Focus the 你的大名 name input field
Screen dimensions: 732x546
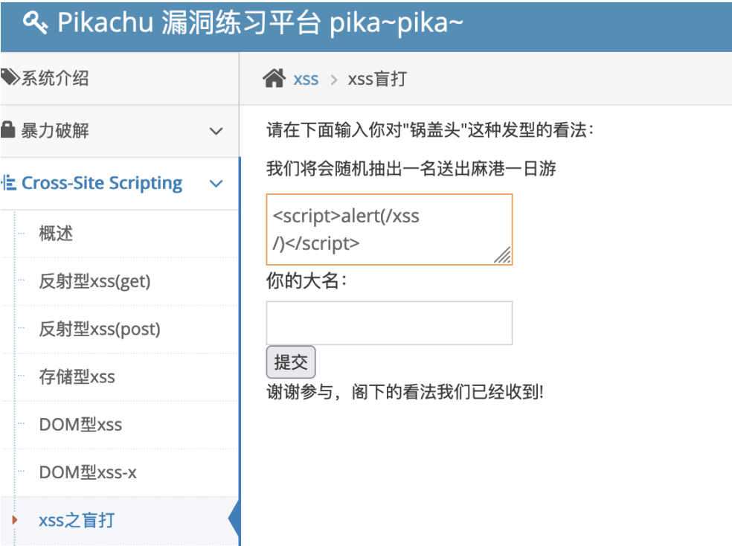point(389,323)
